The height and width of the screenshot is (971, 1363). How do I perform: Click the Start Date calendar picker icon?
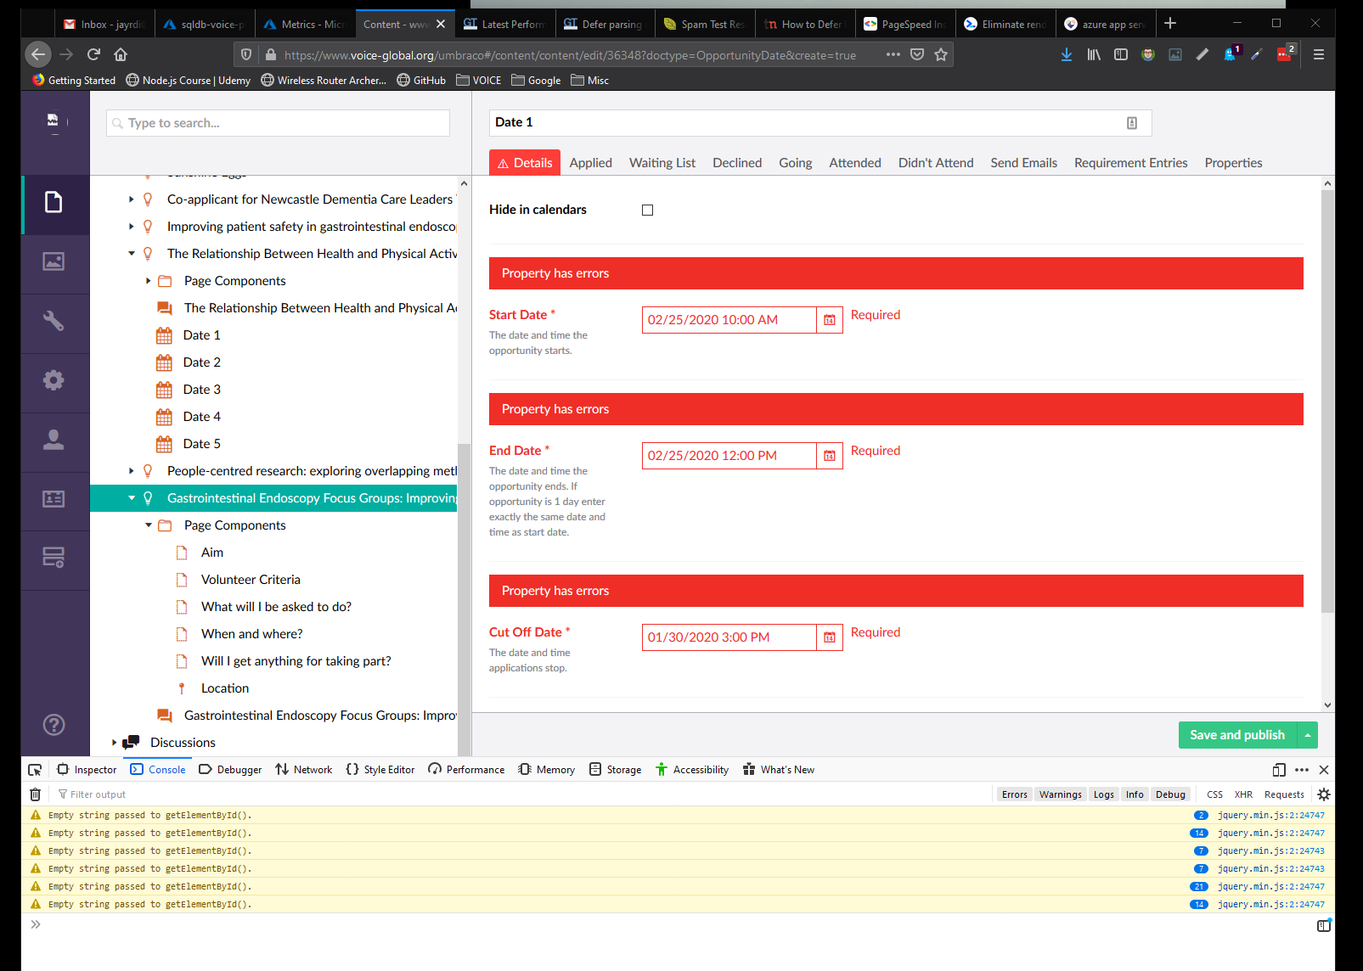[x=829, y=320]
